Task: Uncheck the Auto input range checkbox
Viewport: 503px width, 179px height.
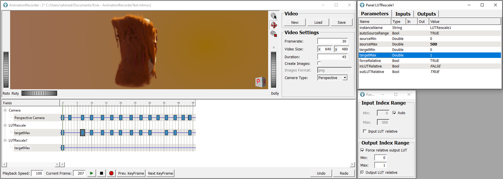Action: pyautogui.click(x=394, y=113)
